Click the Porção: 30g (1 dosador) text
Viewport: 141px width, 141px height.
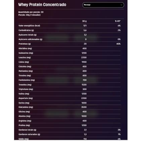click(x=30, y=15)
